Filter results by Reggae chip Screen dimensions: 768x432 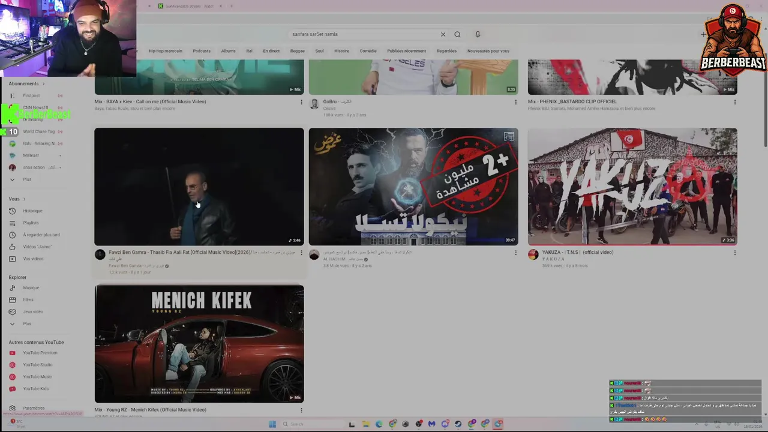(298, 51)
